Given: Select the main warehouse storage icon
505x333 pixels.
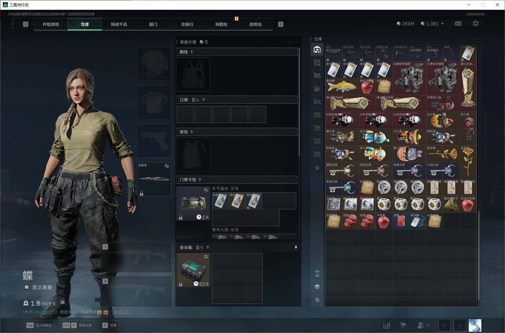Looking at the screenshot, I should click(x=317, y=50).
